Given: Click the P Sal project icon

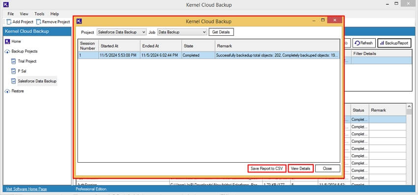Looking at the screenshot, I should coord(14,71).
